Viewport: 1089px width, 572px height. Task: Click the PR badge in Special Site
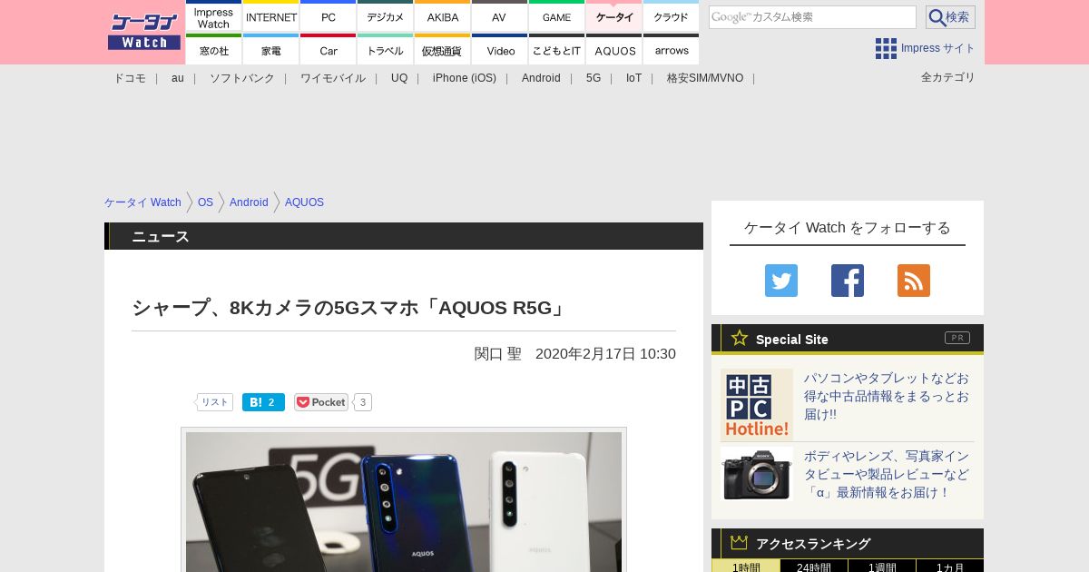click(x=957, y=338)
